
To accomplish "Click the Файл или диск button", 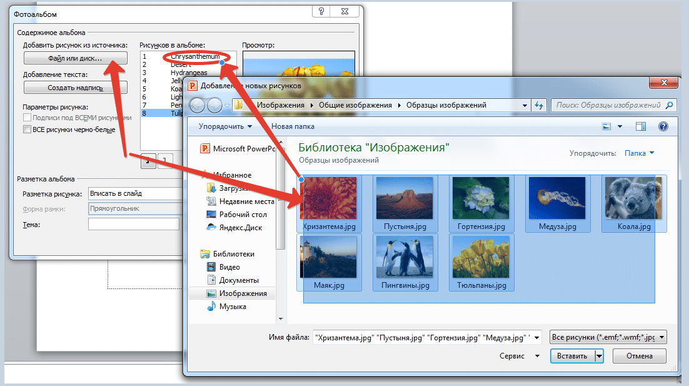I will coord(76,58).
